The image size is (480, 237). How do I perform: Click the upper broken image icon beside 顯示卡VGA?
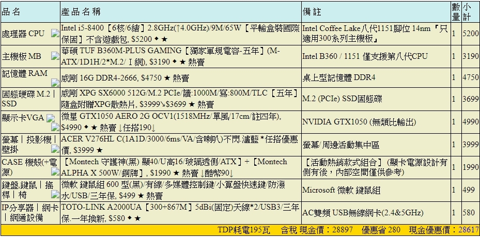pos(51,118)
